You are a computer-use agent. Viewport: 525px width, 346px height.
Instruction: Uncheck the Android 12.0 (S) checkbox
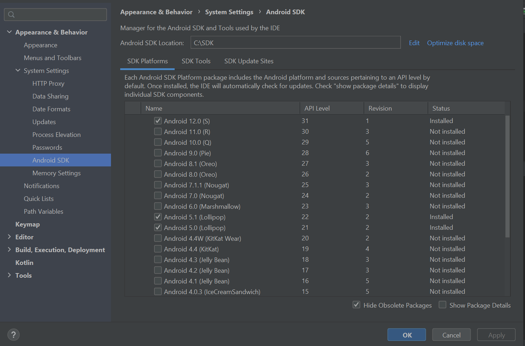tap(158, 121)
